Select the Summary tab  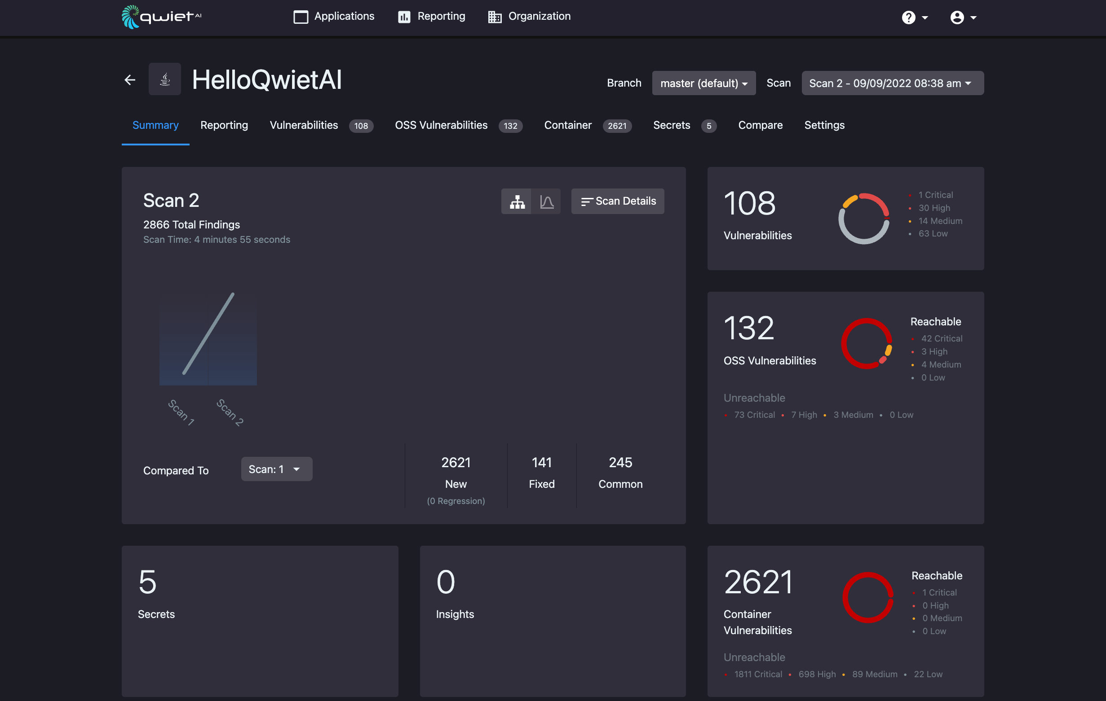[155, 125]
